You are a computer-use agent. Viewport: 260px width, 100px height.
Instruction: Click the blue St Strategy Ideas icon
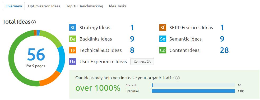(73, 28)
